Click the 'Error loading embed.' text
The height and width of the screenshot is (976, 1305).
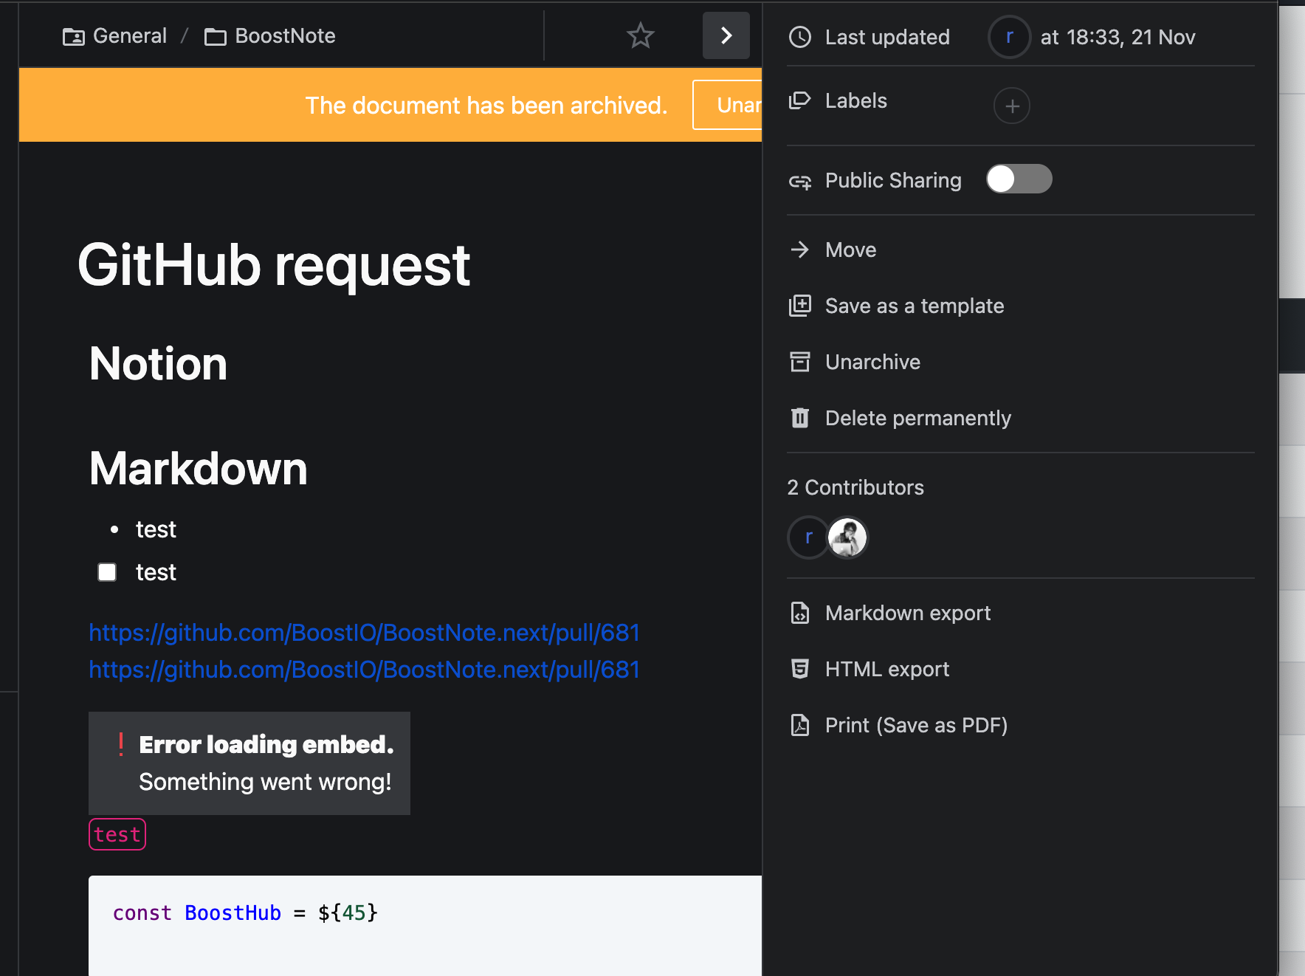(266, 744)
